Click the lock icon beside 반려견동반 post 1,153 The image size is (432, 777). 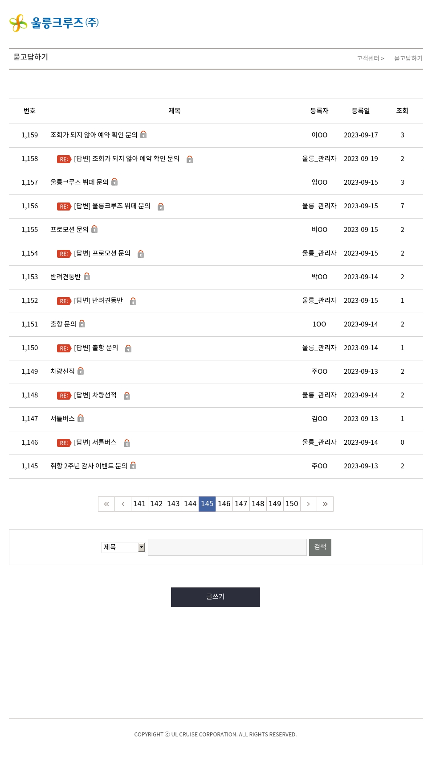(87, 276)
